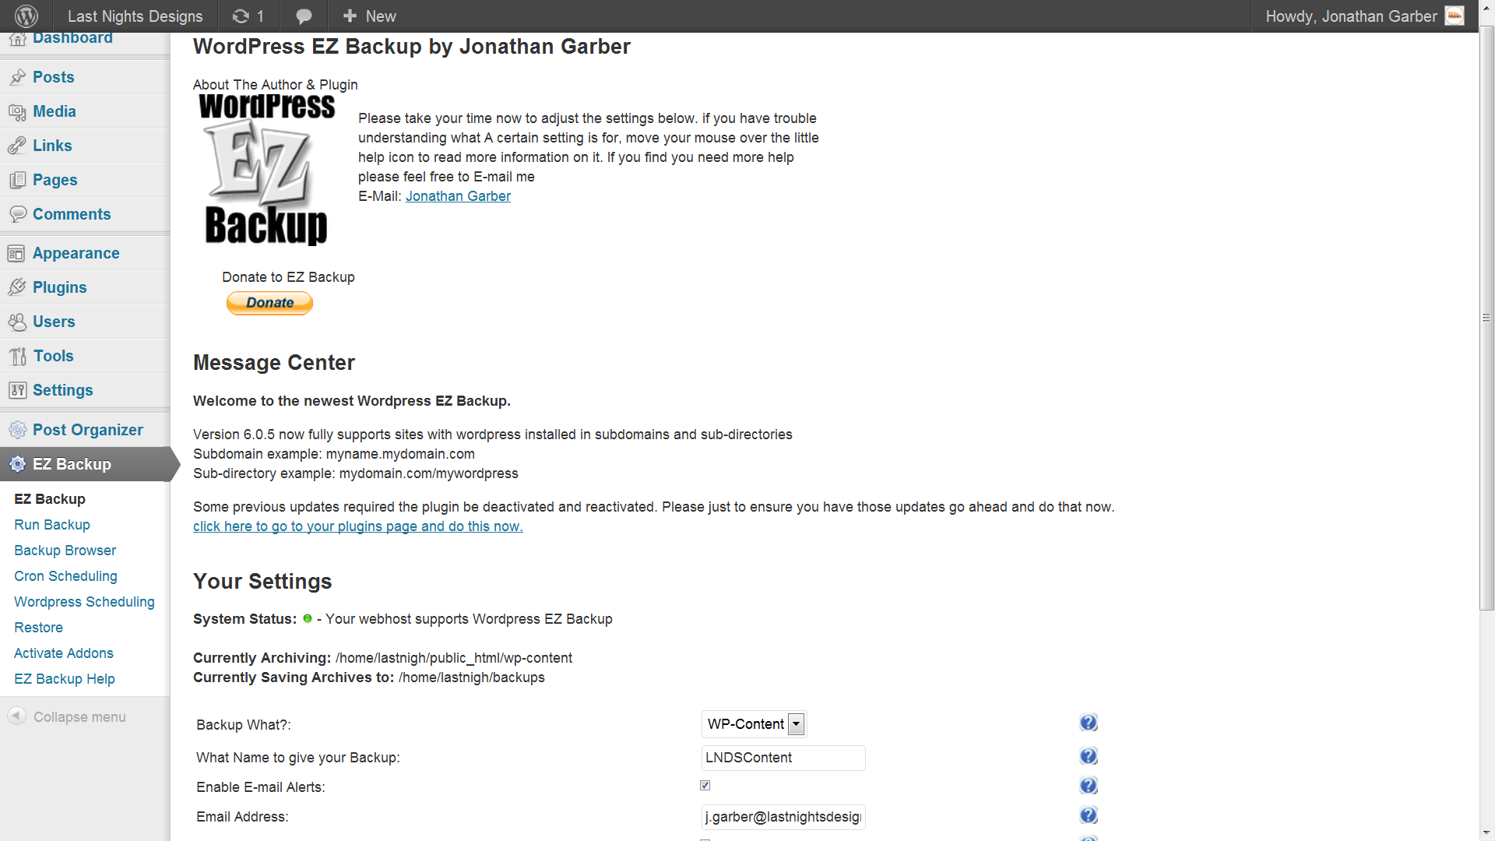Click the Comments speech bubble icon in sidebar
This screenshot has height=841, width=1495.
pos(17,214)
